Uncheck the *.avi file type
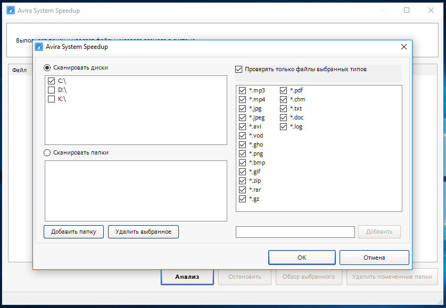The height and width of the screenshot is (308, 446). 242,126
